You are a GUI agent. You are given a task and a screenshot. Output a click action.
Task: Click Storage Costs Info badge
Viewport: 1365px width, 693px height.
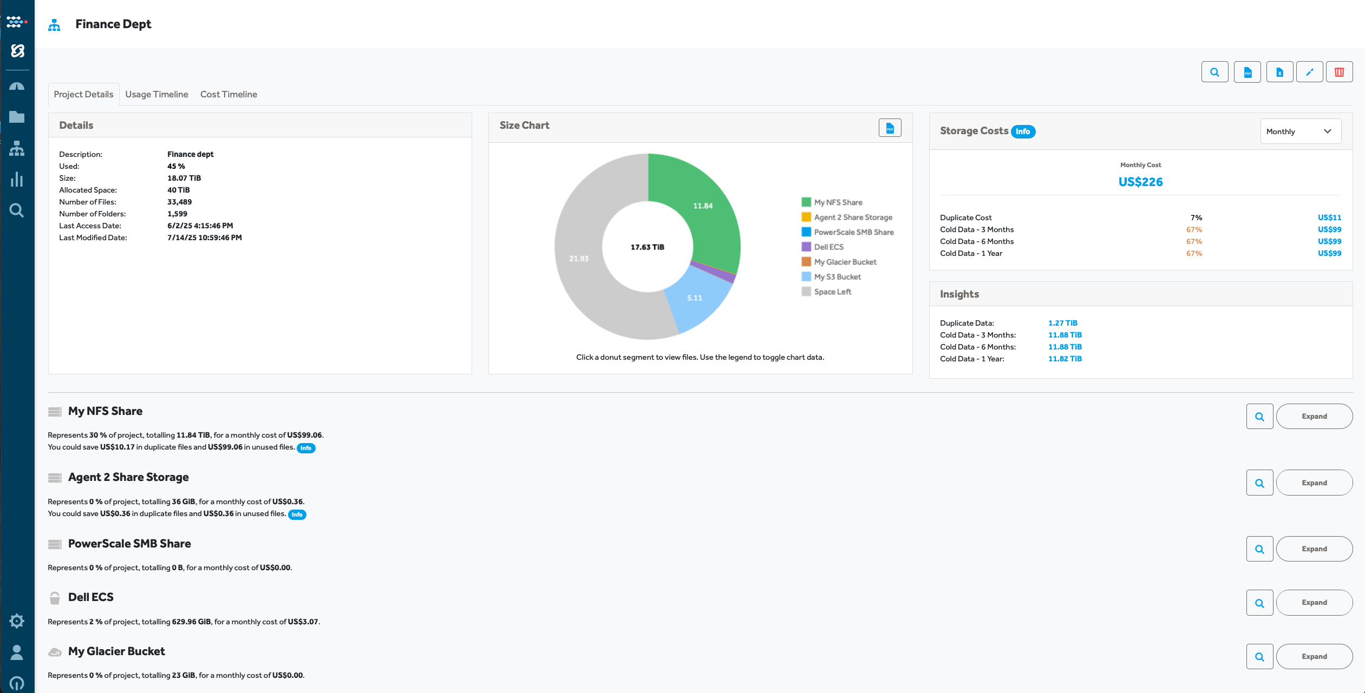[x=1023, y=131]
